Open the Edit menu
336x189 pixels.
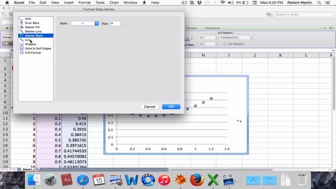coord(43,3)
